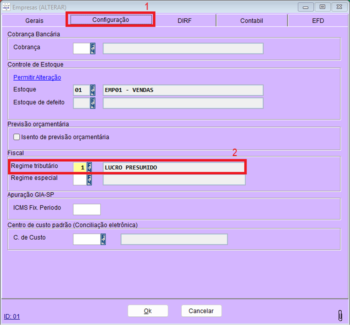This screenshot has width=350, height=325.
Task: Focus the Regime especial code input
Action: click(x=80, y=180)
